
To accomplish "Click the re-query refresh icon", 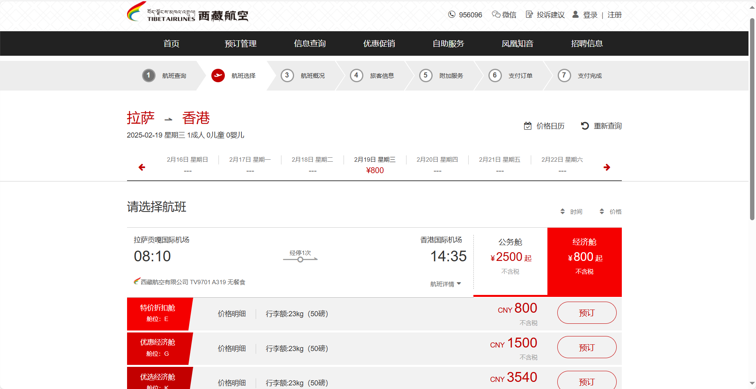I will point(585,126).
